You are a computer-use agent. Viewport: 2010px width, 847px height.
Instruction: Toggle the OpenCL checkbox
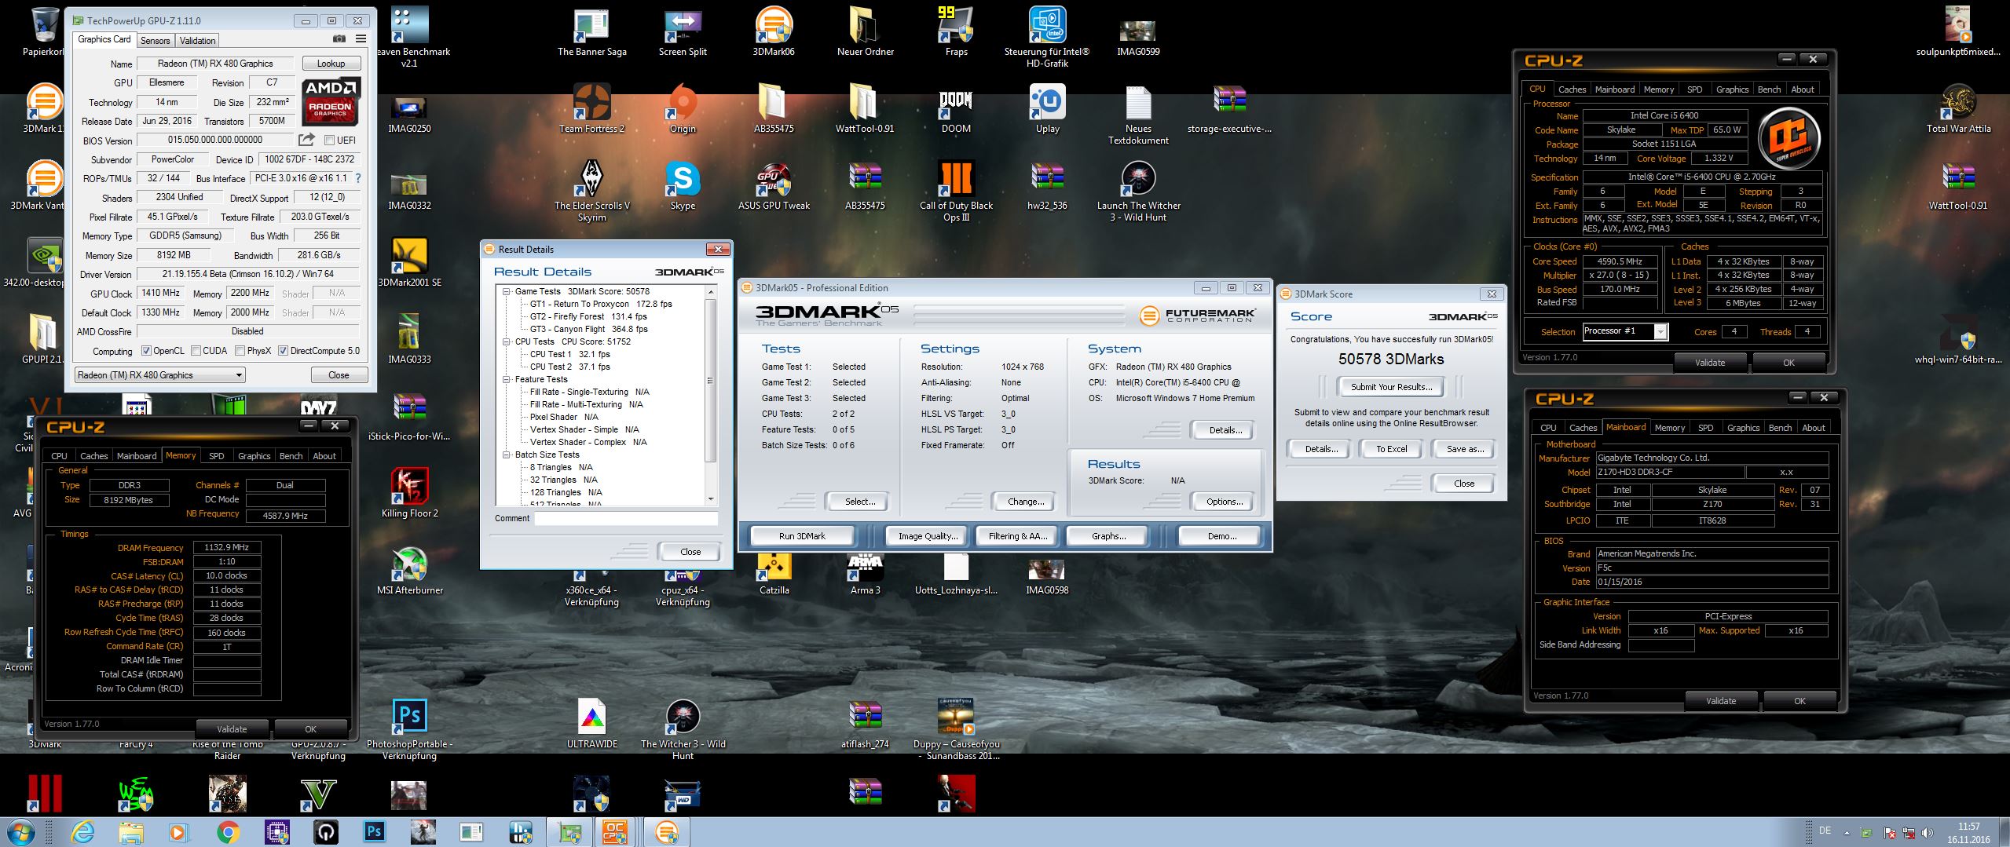(146, 351)
